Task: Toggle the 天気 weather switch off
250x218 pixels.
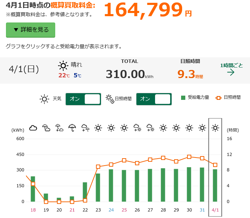Action: tap(83, 99)
